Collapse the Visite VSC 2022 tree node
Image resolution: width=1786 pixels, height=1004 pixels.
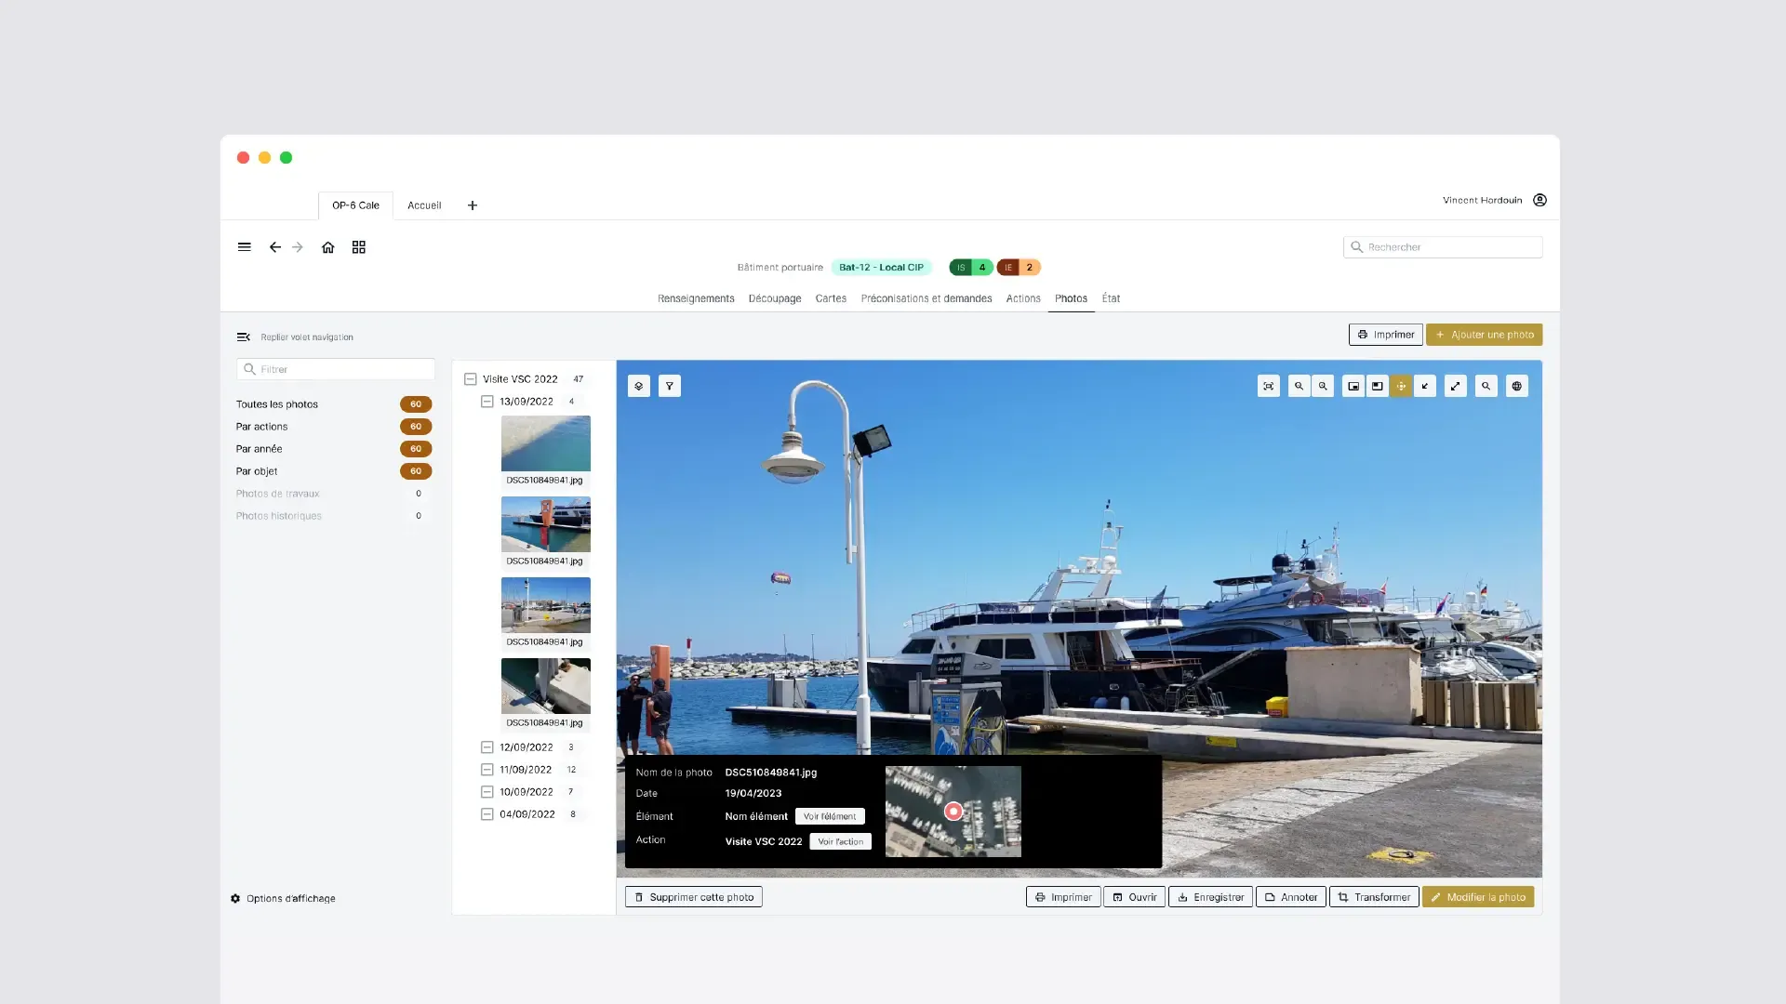471,379
